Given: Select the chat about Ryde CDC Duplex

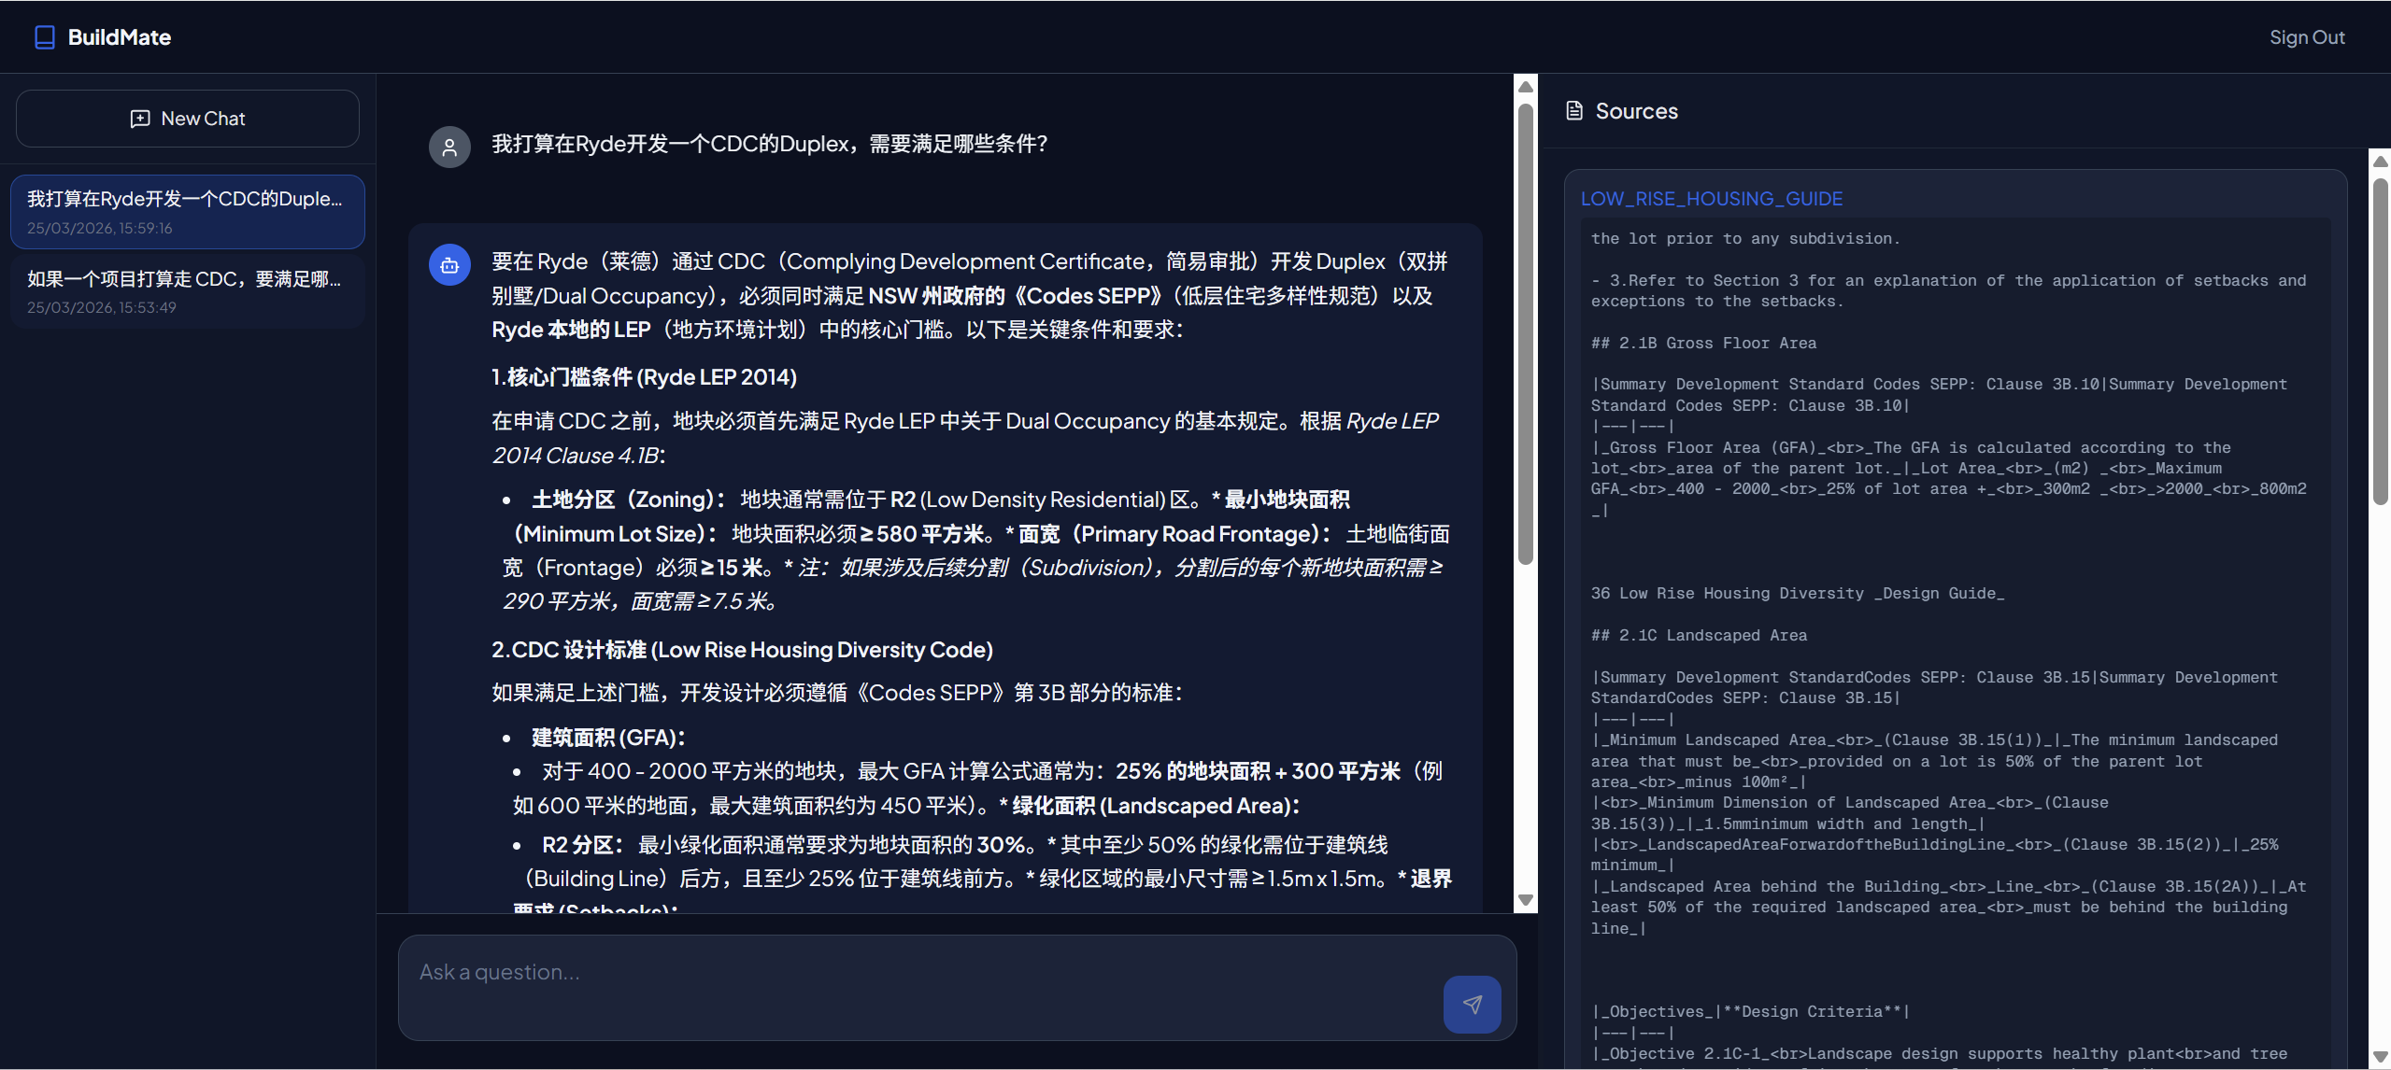Looking at the screenshot, I should pyautogui.click(x=187, y=211).
